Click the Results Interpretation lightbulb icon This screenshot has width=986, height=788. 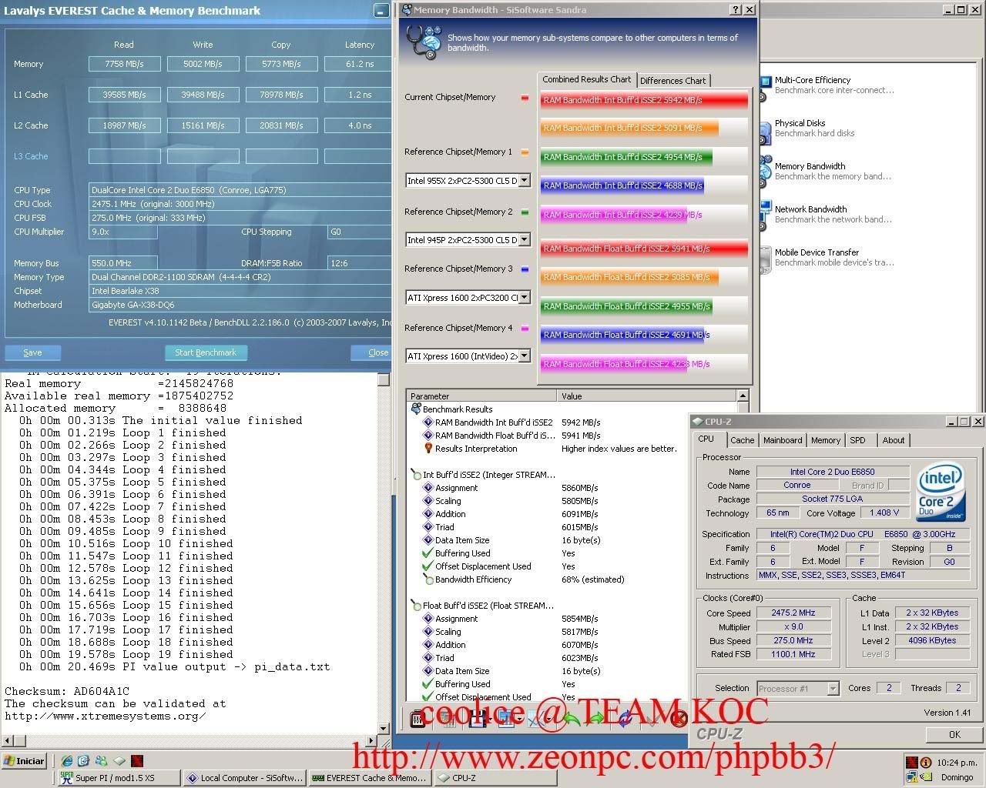428,449
